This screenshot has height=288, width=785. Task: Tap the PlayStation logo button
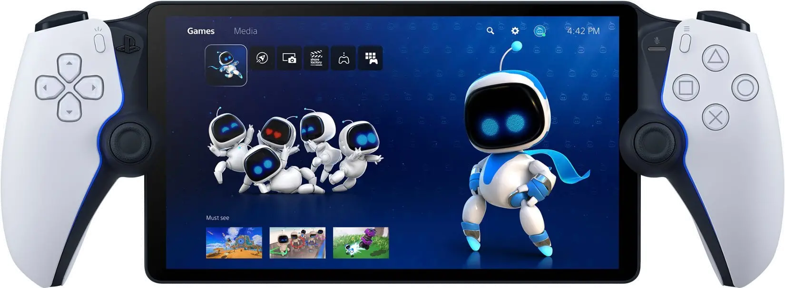128,47
